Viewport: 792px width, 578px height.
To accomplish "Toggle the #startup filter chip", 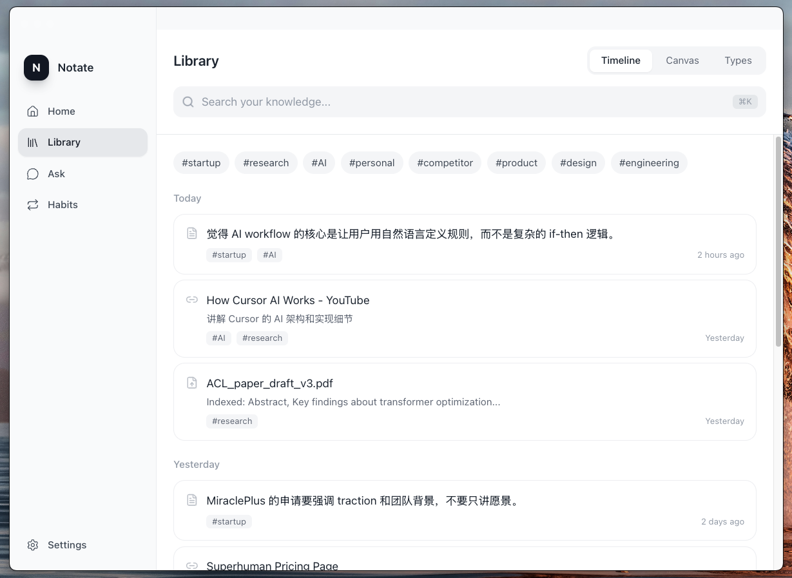I will pos(201,163).
